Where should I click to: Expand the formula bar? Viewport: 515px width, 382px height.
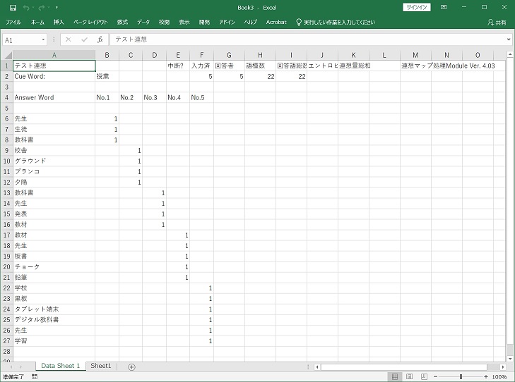pos(509,40)
